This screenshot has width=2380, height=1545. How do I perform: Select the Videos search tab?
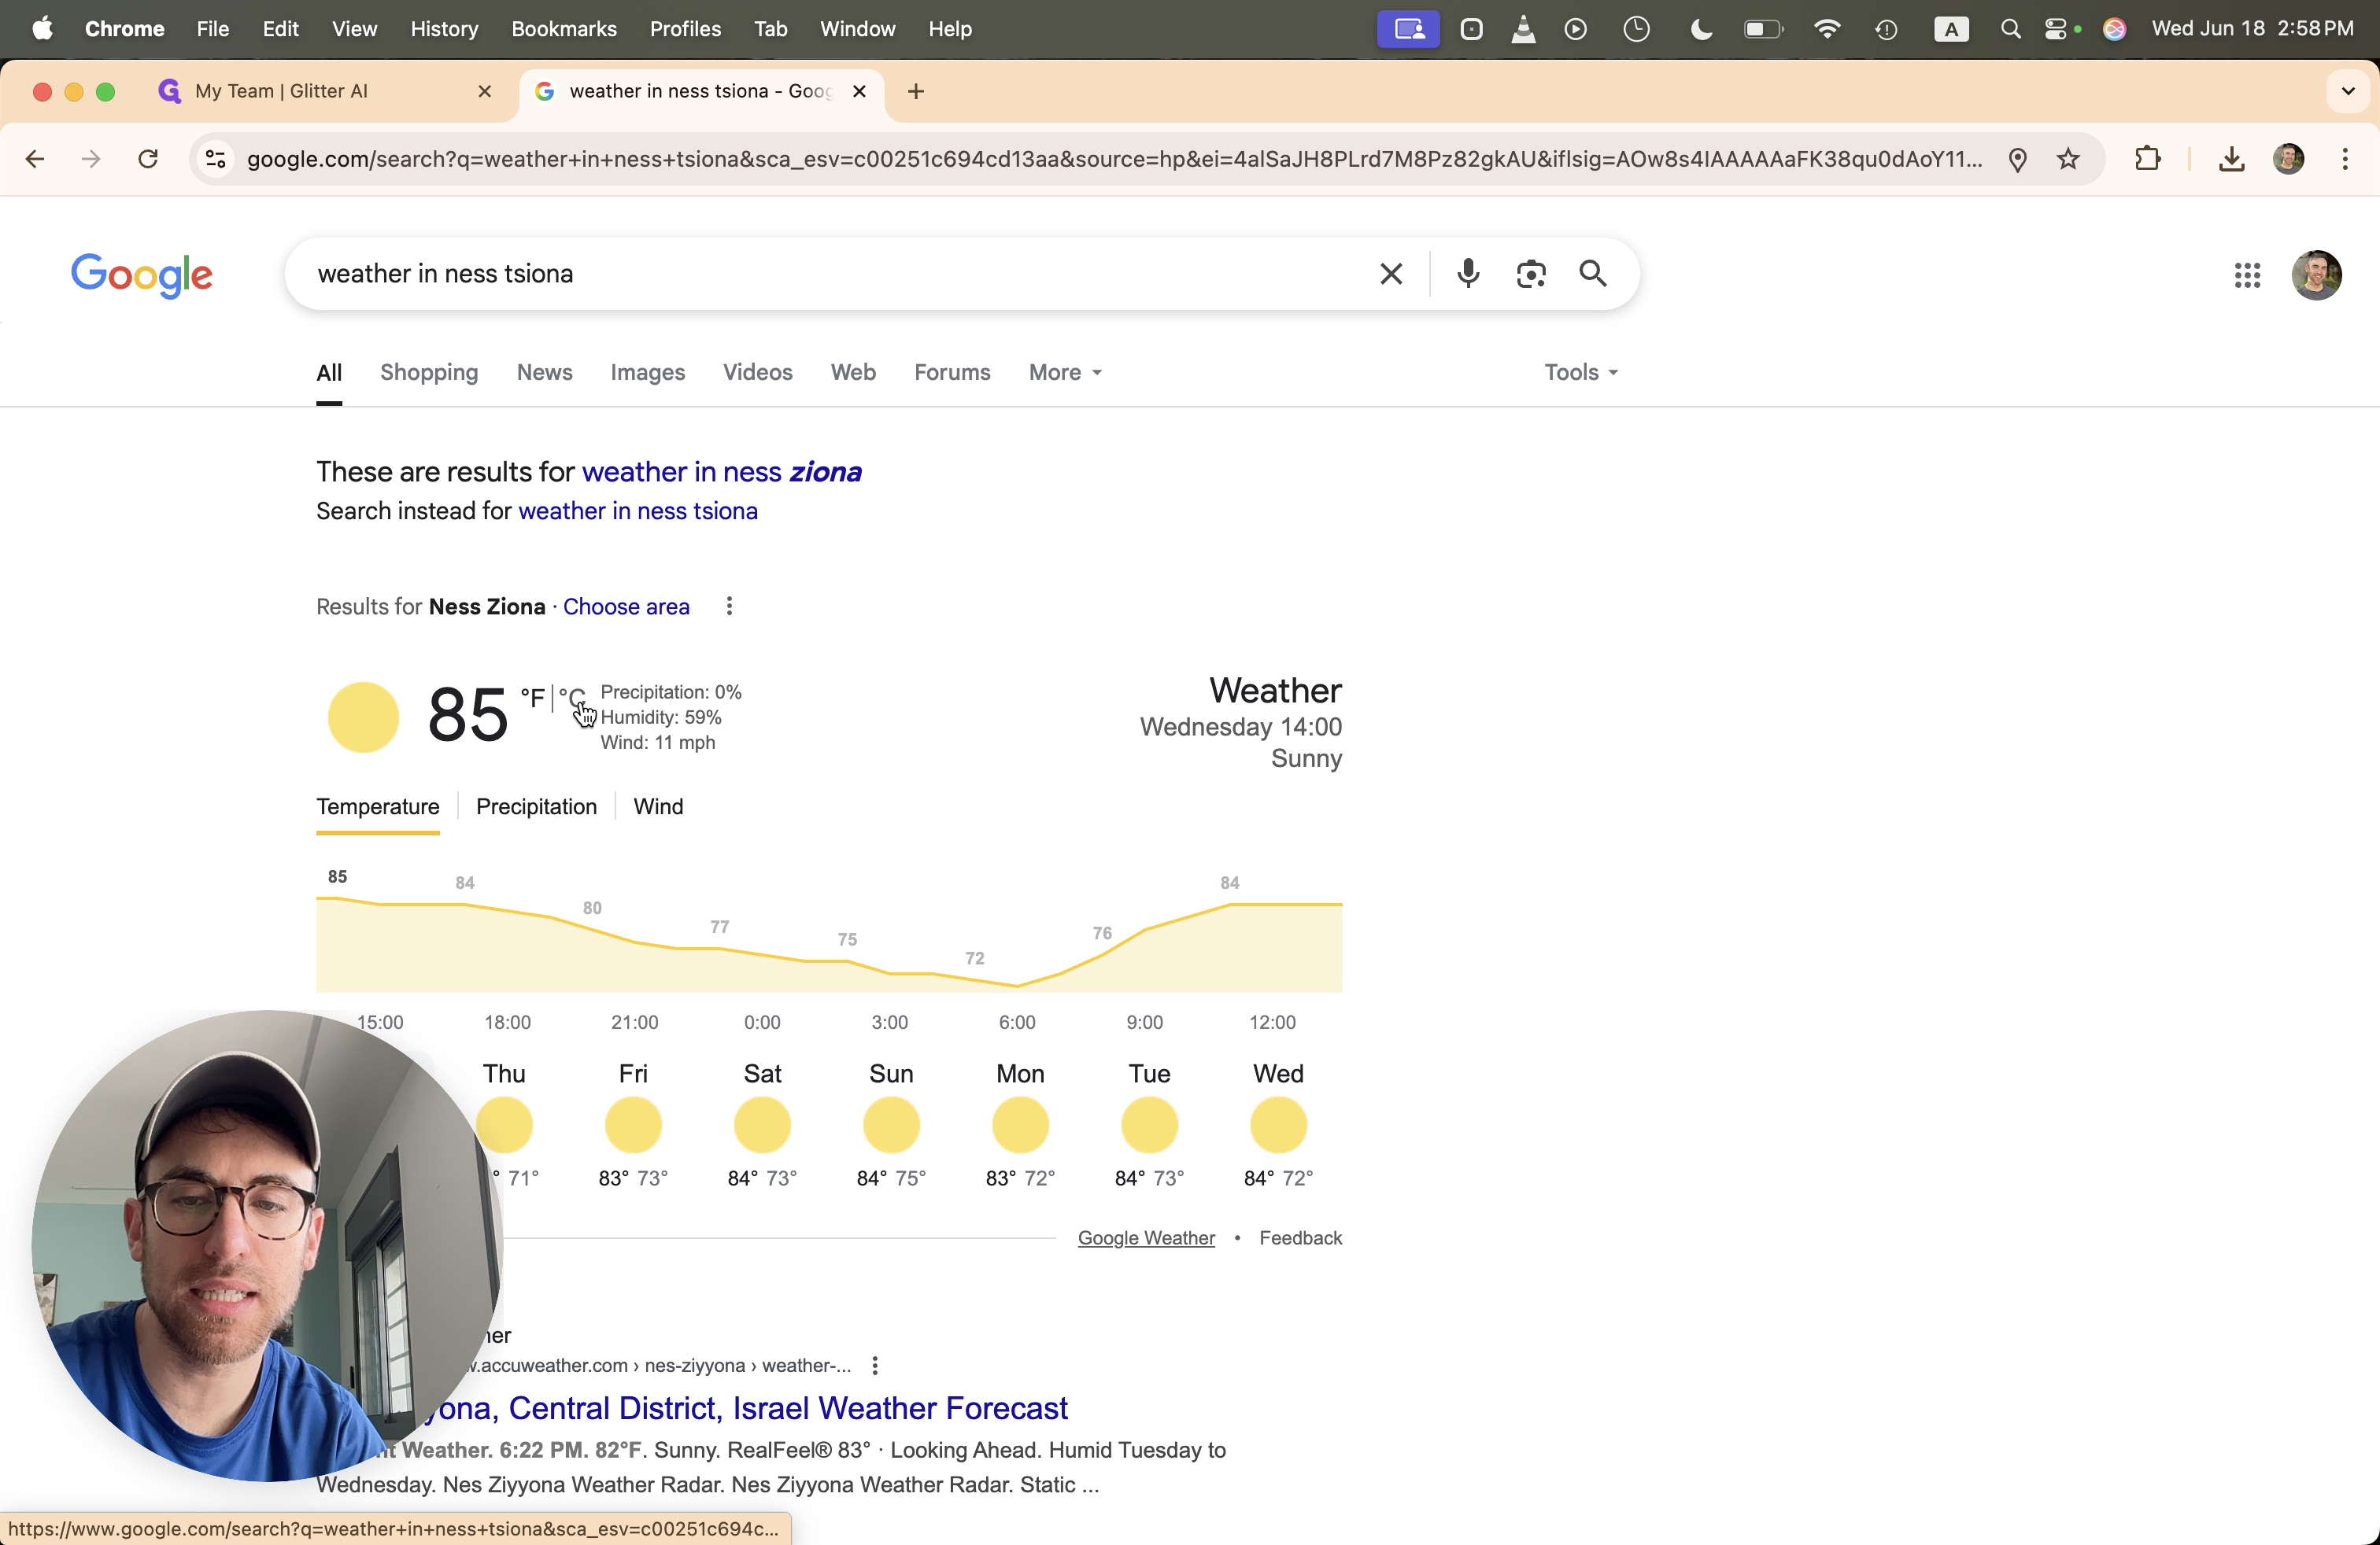758,373
